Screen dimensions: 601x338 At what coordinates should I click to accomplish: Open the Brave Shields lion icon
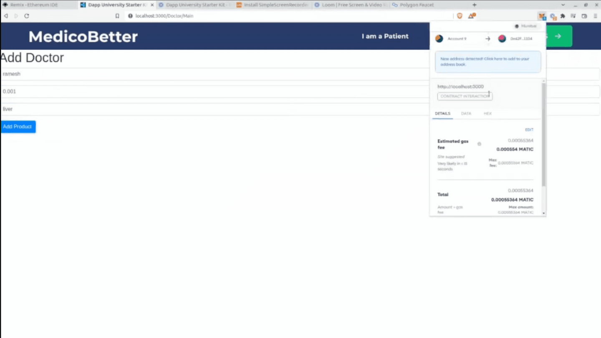[x=460, y=16]
